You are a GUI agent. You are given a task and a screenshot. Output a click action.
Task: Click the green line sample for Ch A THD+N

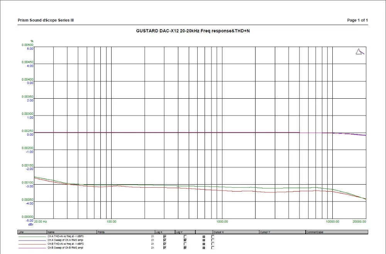coord(32,237)
